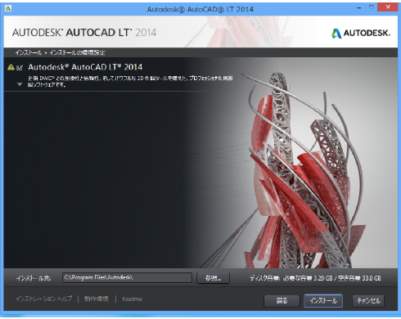Image resolution: width=401 pixels, height=319 pixels.
Task: Close the installer window
Action: pyautogui.click(x=388, y=7)
